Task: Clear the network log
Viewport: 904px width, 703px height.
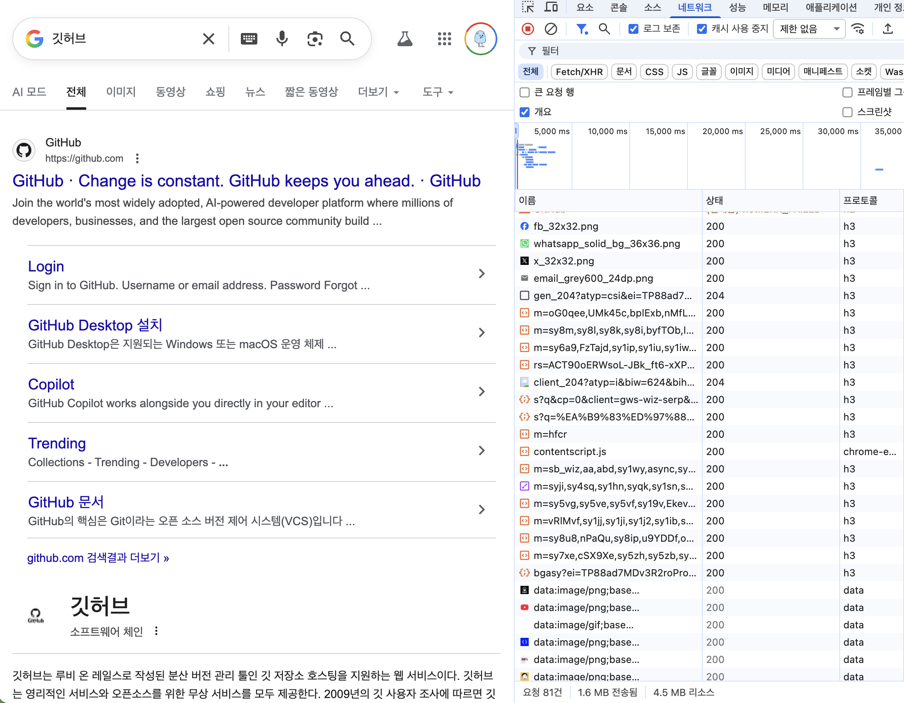Action: coord(551,28)
